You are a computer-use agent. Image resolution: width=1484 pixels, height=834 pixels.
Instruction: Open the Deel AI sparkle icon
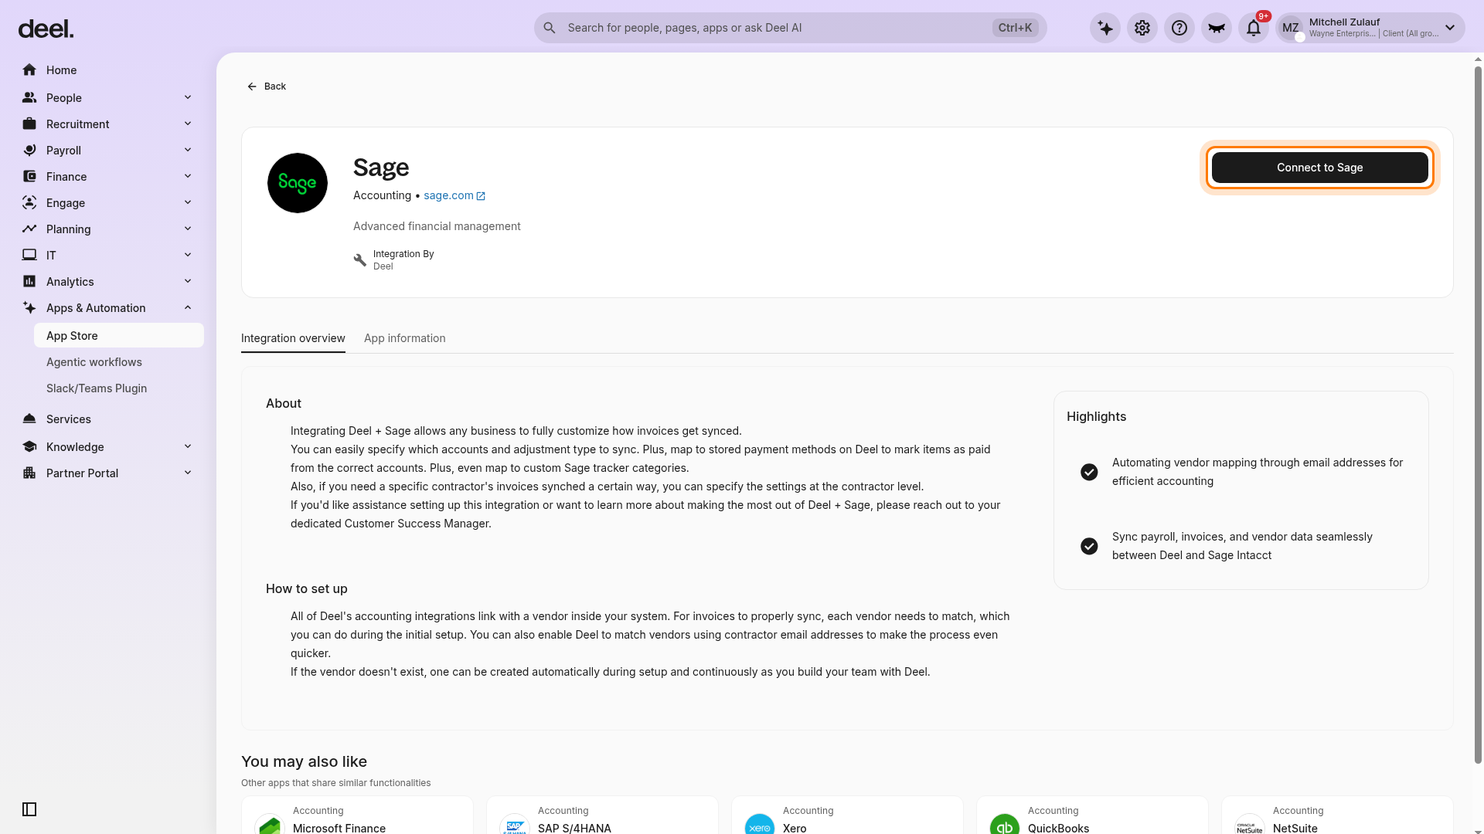1105,28
